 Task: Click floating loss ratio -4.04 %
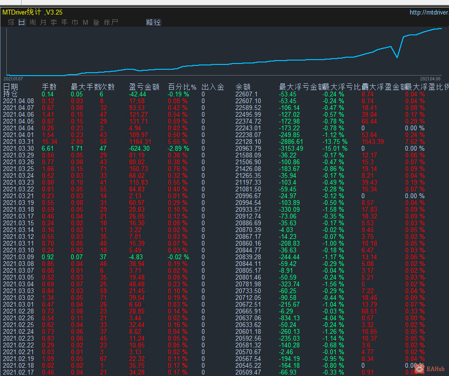[333, 318]
